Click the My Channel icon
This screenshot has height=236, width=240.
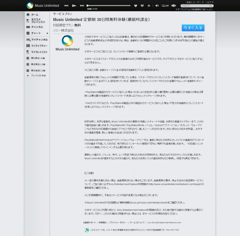pyautogui.click(x=28, y=40)
